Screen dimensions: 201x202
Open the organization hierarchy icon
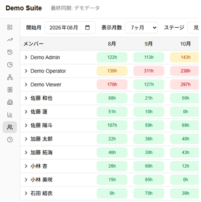click(10, 77)
